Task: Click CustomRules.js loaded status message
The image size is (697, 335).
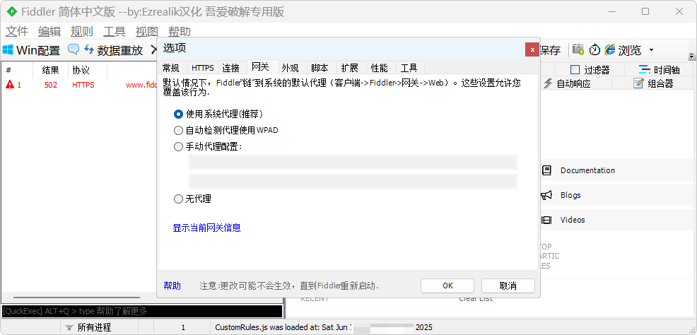Action: (x=324, y=328)
